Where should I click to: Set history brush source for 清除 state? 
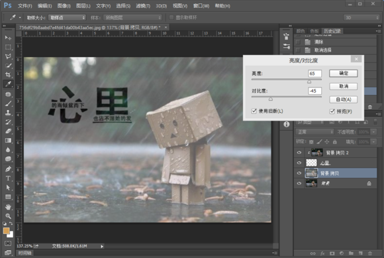coord(298,42)
